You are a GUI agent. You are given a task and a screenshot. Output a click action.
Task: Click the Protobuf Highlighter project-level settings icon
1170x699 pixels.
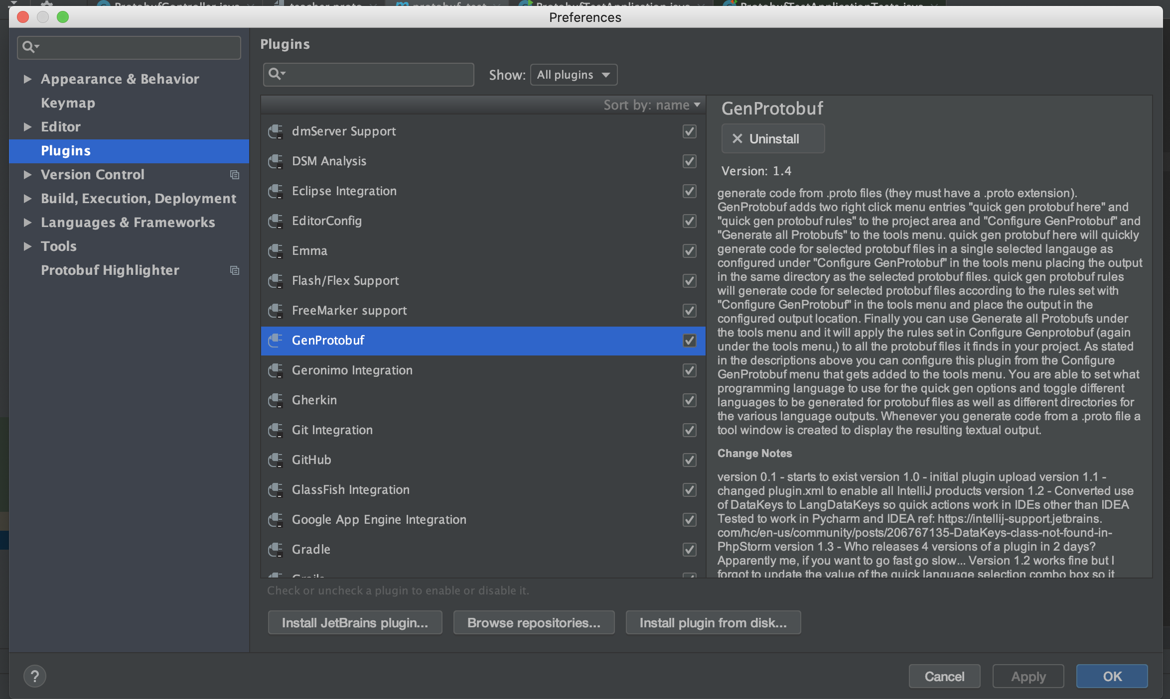point(234,270)
